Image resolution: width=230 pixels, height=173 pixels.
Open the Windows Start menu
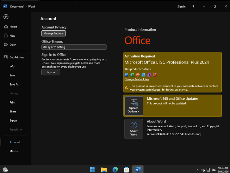[x=92, y=170]
